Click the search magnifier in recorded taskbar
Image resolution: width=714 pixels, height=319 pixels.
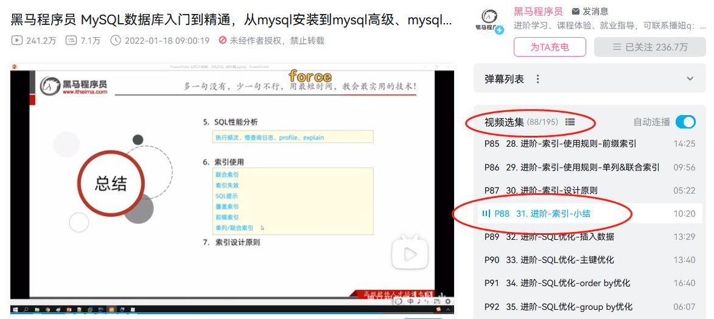point(26,309)
